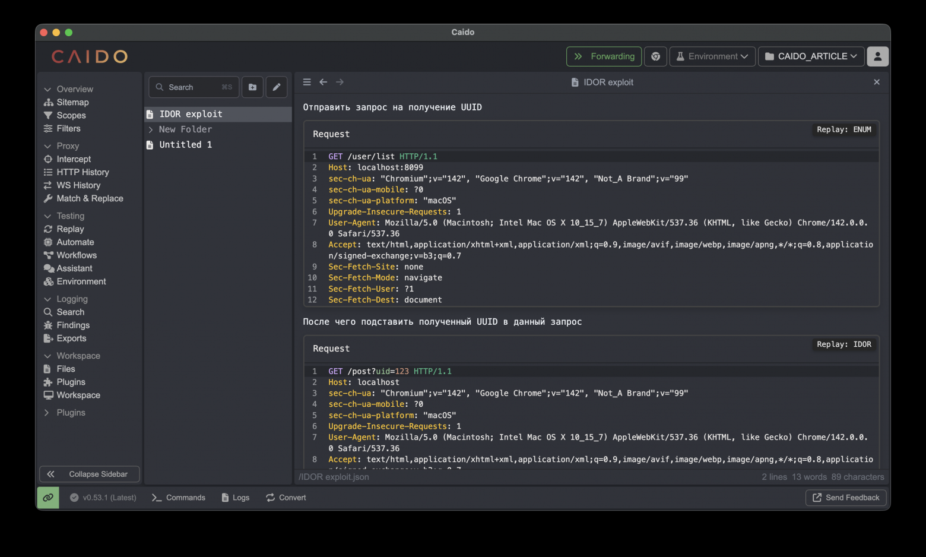Viewport: 926px width, 557px height.
Task: Open HTTP History in the sidebar
Action: [83, 172]
